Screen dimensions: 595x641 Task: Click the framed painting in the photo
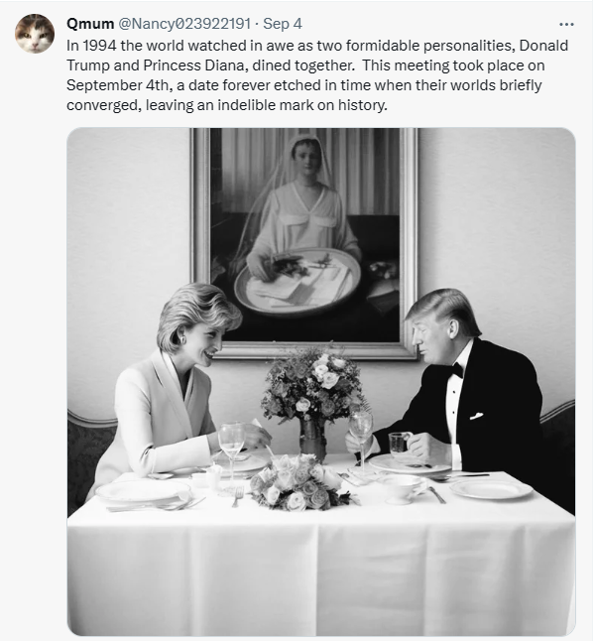(x=303, y=240)
